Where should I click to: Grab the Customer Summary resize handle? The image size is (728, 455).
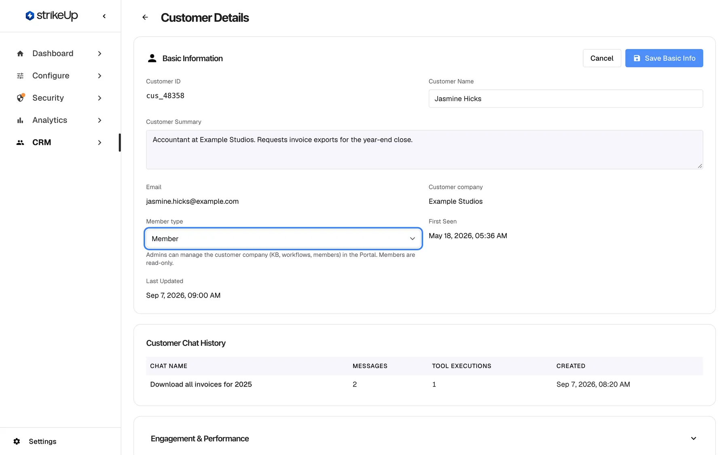coord(700,166)
